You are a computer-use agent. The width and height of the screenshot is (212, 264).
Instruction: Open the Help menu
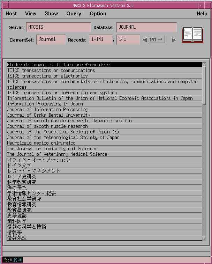point(202,14)
